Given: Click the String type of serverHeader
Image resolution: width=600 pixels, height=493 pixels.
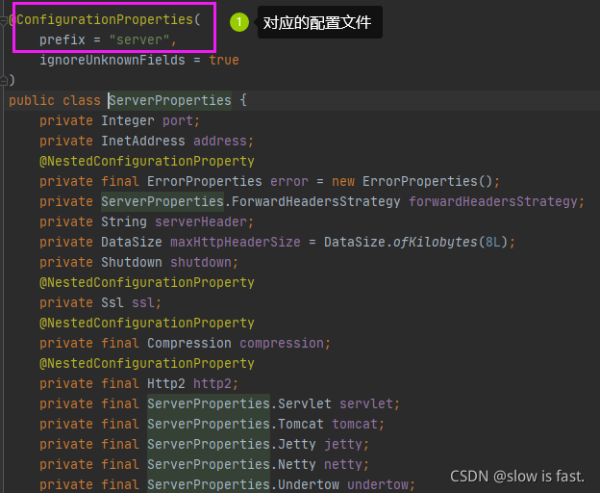Looking at the screenshot, I should pos(124,221).
